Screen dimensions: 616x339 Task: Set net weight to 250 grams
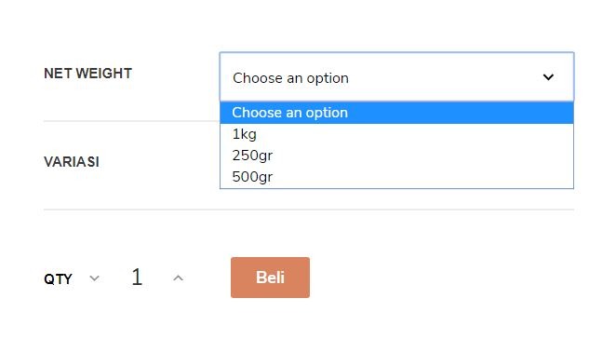point(396,156)
